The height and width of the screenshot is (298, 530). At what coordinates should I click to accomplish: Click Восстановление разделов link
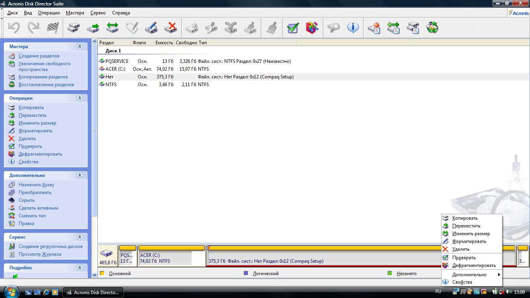(46, 85)
